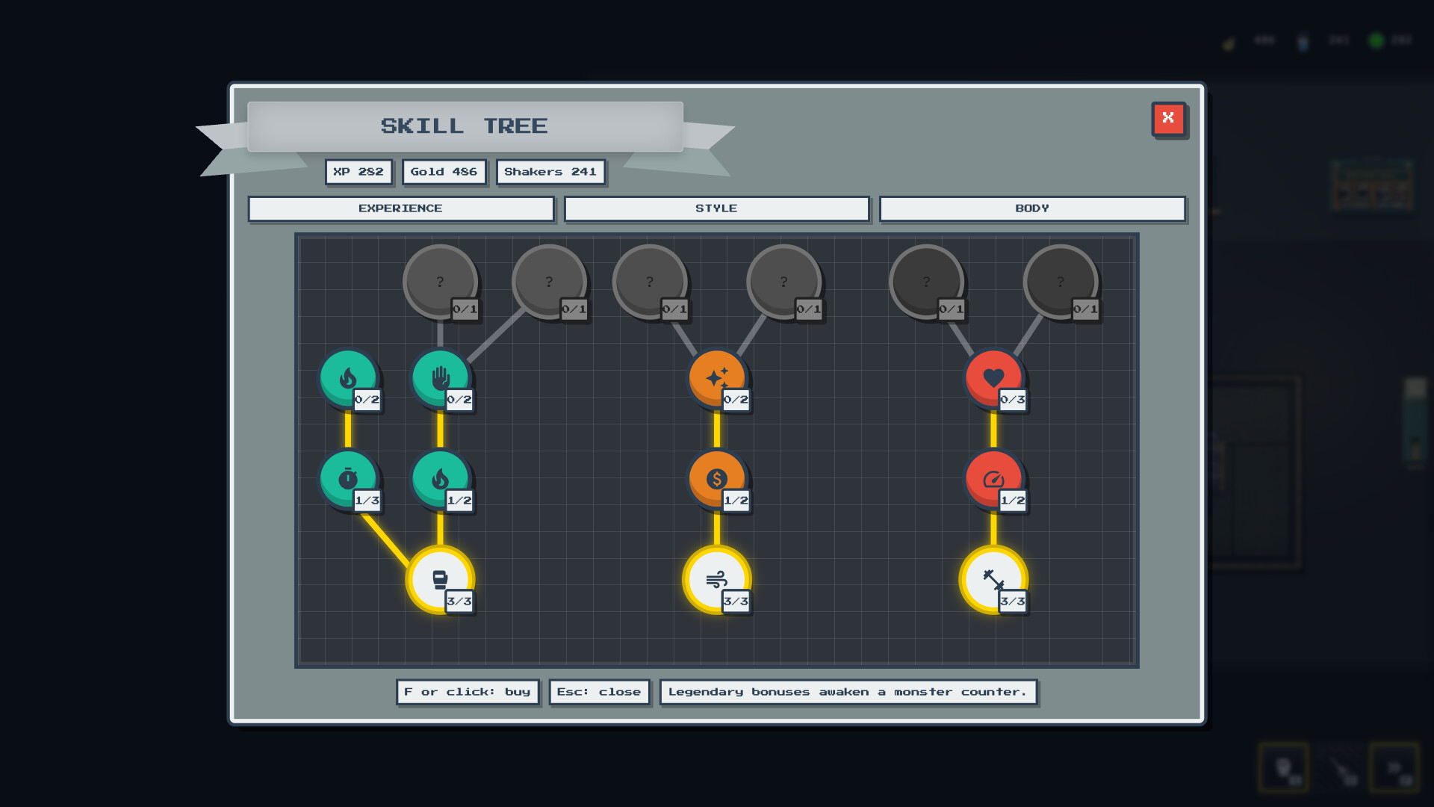Upgrade the teal flame skill at 1/2
The width and height of the screenshot is (1434, 807).
(x=440, y=479)
